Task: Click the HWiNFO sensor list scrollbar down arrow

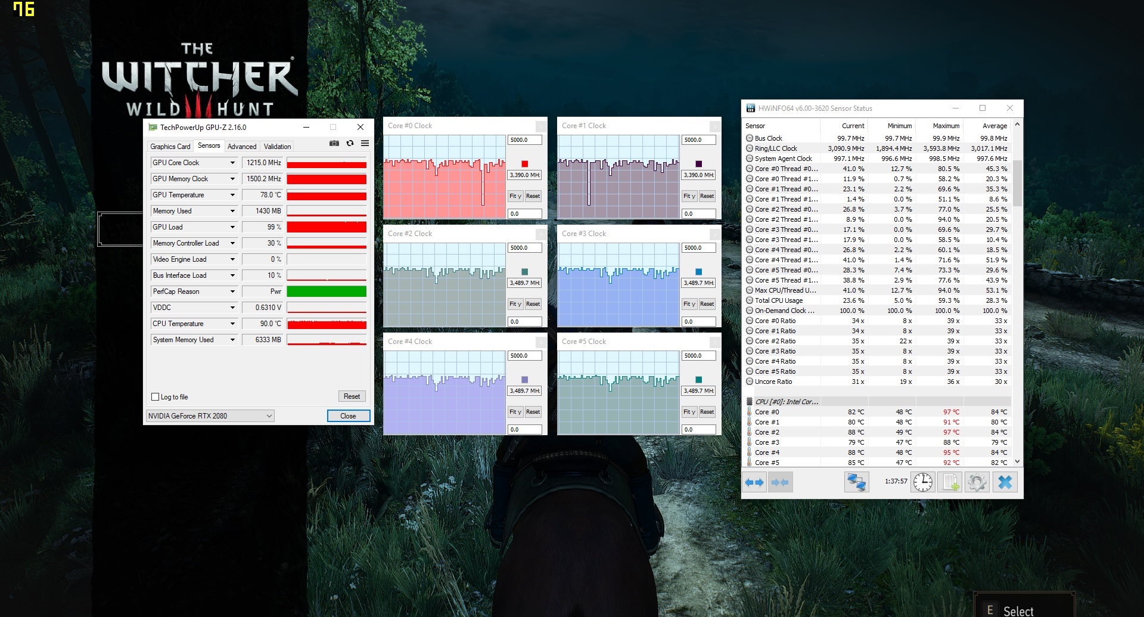Action: [x=1017, y=461]
